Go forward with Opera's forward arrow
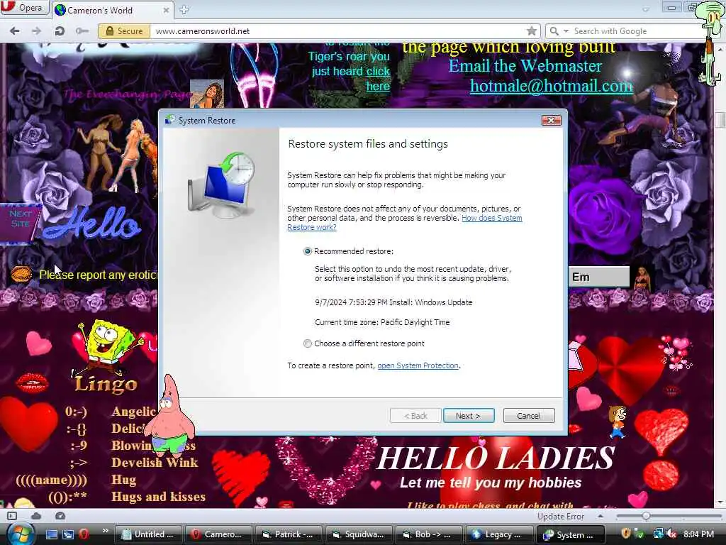The height and width of the screenshot is (545, 726). coord(36,31)
